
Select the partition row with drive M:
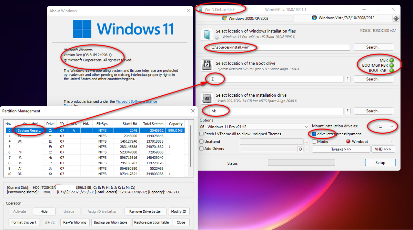point(95,136)
